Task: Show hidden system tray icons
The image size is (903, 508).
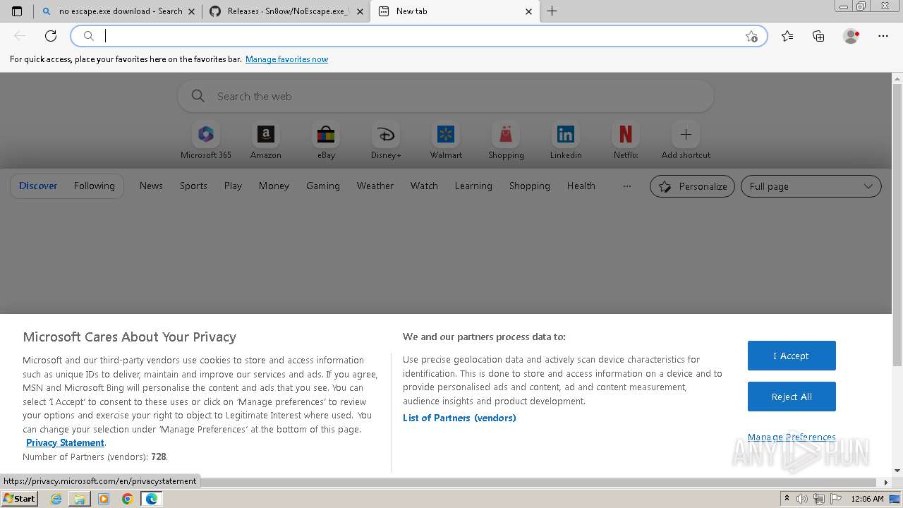Action: (x=787, y=499)
